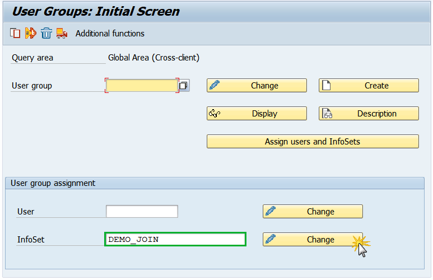433x280 pixels.
Task: Focus the User input field
Action: tap(142, 211)
